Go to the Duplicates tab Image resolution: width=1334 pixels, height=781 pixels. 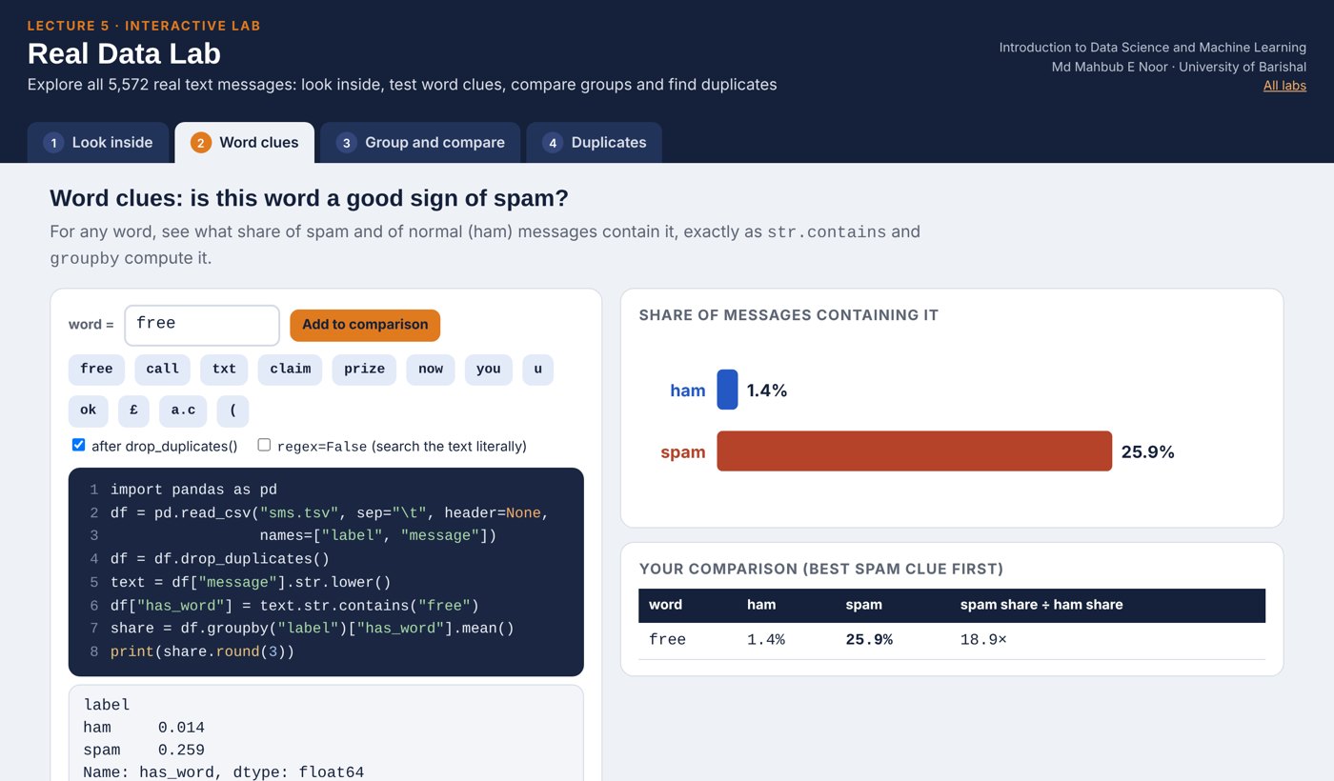[594, 143]
